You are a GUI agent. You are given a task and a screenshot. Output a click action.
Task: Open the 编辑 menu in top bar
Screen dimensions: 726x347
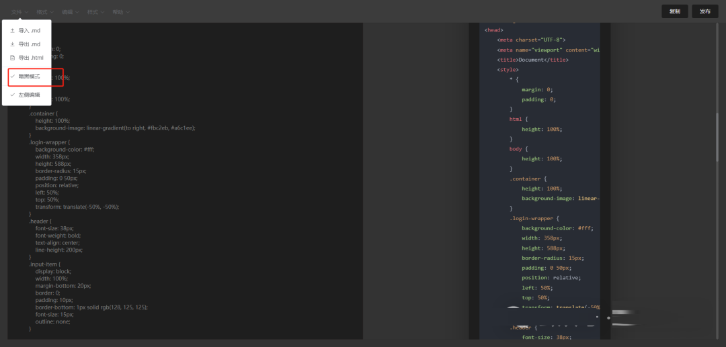point(67,12)
